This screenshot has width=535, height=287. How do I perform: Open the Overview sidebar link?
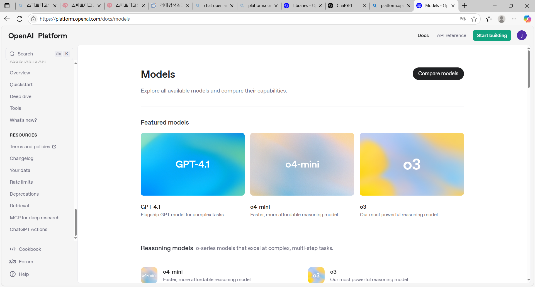[20, 73]
